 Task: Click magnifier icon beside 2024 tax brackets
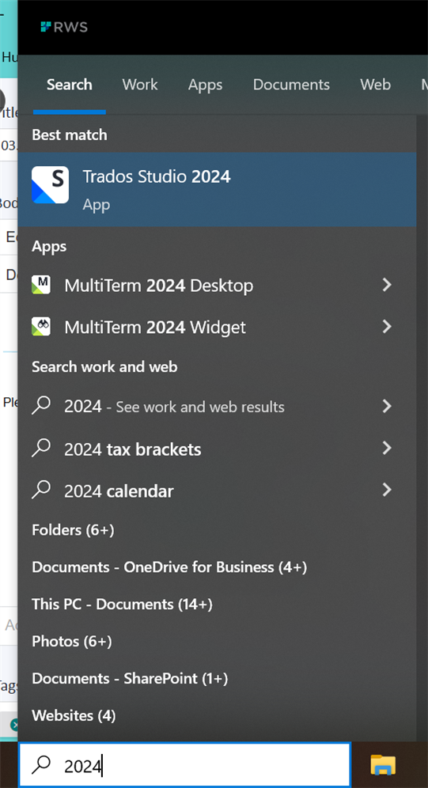click(x=41, y=447)
